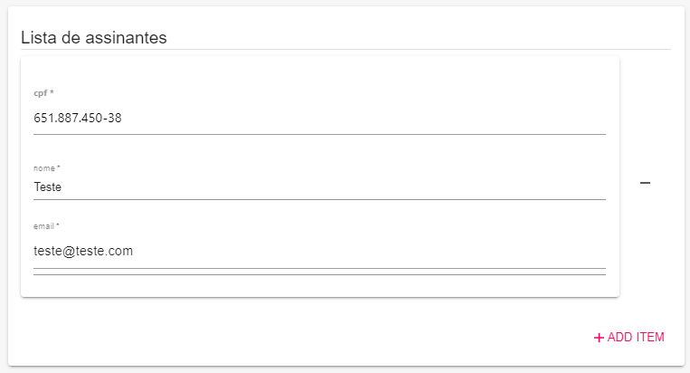Click the cpf value 651.887.450-38
Screen dimensions: 690x373
(78, 119)
